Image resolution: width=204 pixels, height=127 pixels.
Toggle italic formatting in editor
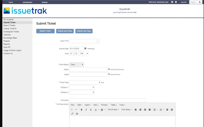point(86,110)
